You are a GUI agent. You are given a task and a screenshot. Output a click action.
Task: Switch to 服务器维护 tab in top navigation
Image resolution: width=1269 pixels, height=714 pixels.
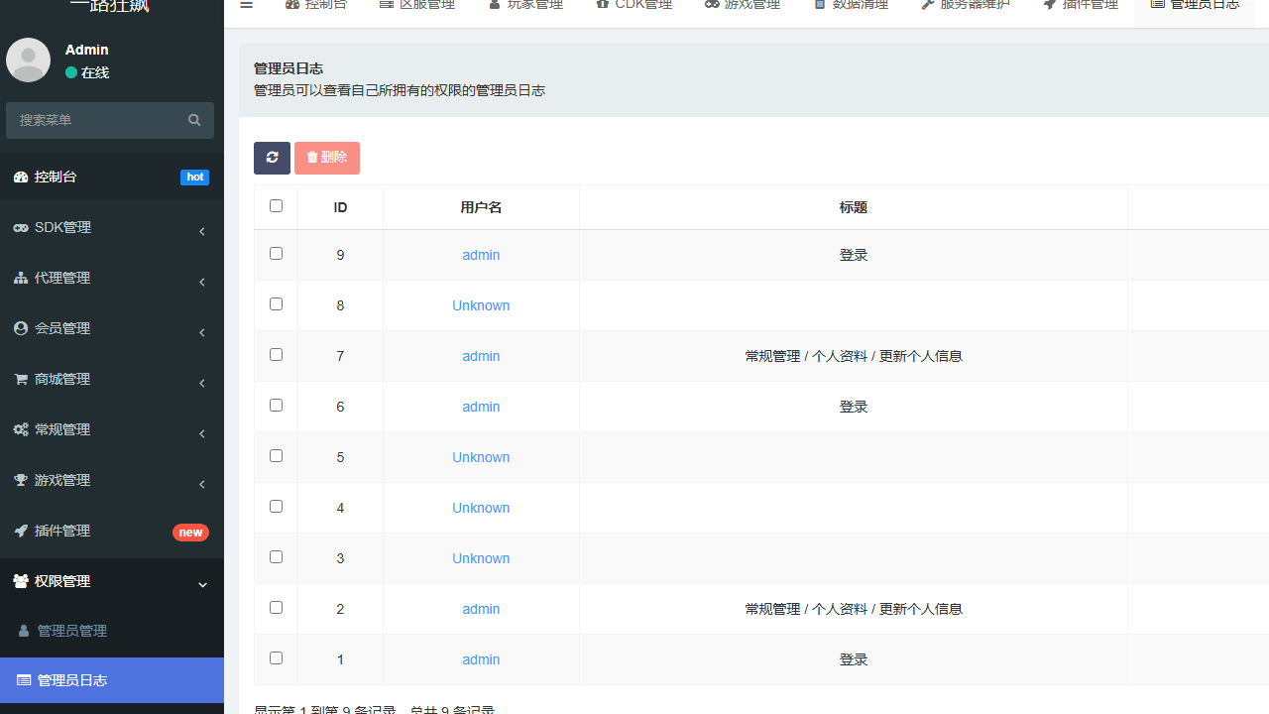[966, 6]
